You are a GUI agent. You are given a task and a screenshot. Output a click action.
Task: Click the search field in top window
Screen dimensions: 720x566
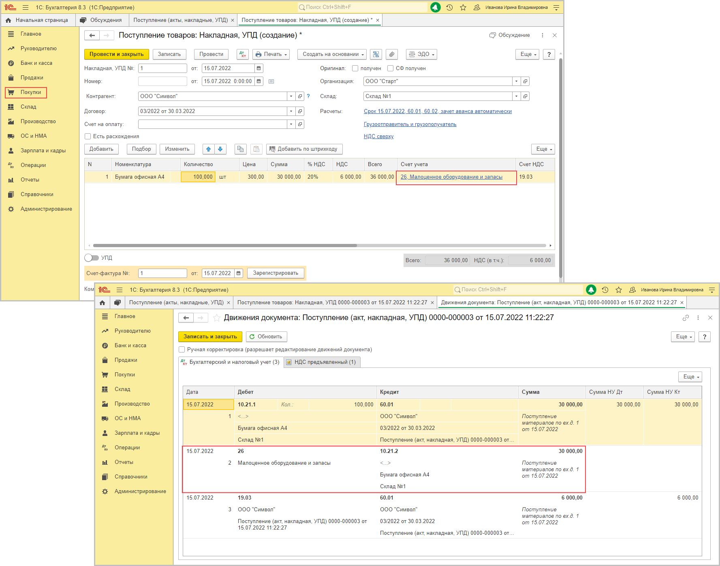[363, 7]
